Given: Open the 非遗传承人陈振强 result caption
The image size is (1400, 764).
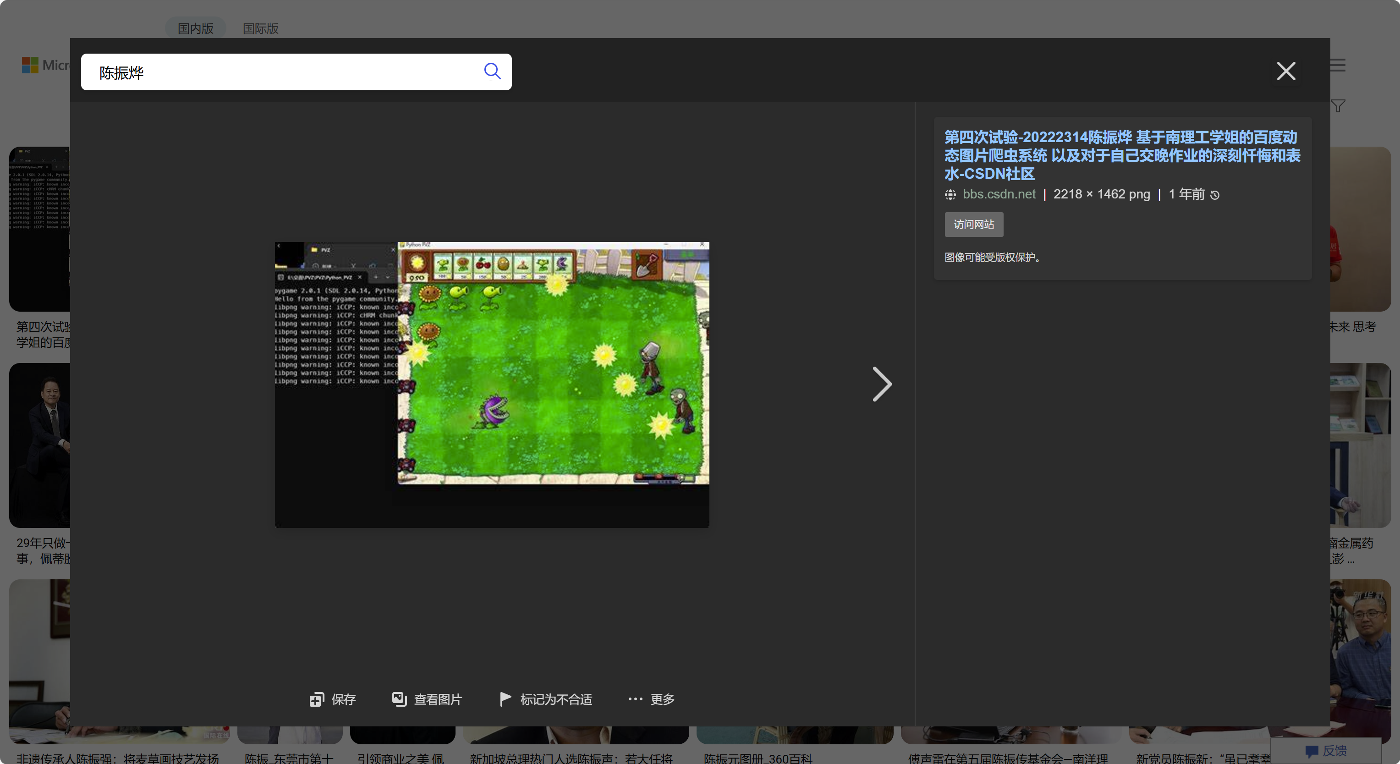Looking at the screenshot, I should [x=117, y=758].
